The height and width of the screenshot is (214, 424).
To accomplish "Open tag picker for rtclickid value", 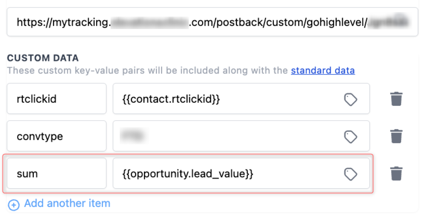I will (x=350, y=99).
